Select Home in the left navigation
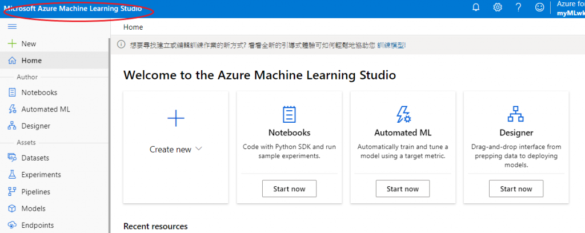Screen dimensions: 585x233 coord(31,61)
